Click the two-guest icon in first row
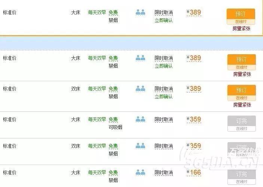The height and width of the screenshot is (187, 263). click(x=140, y=12)
